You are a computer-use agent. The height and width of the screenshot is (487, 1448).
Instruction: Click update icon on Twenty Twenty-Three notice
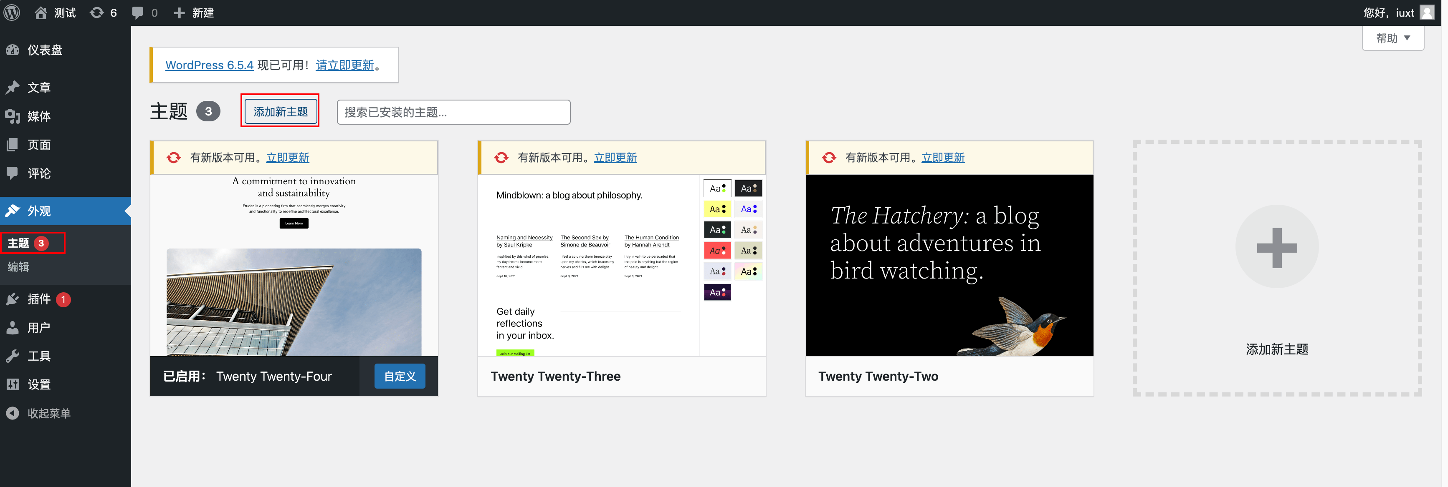pos(501,158)
